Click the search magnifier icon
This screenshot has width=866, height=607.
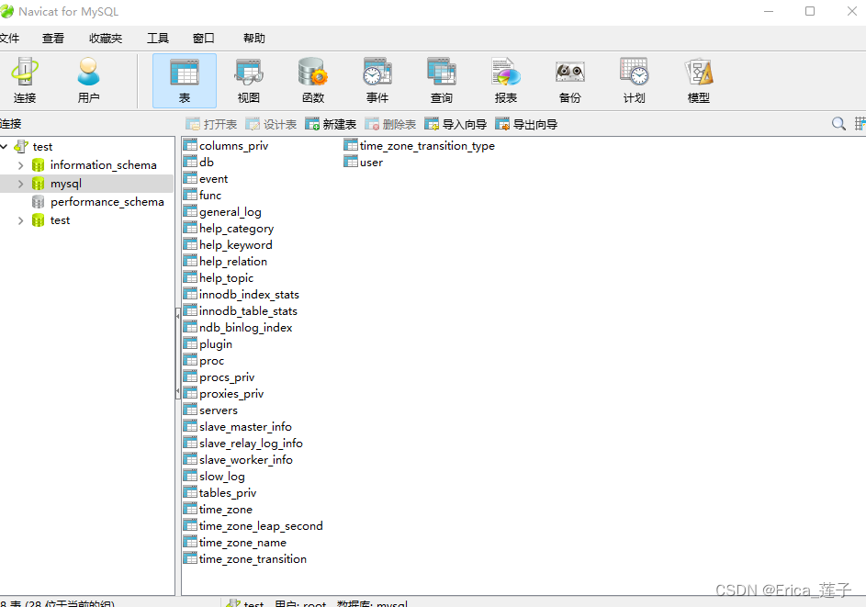click(x=838, y=124)
